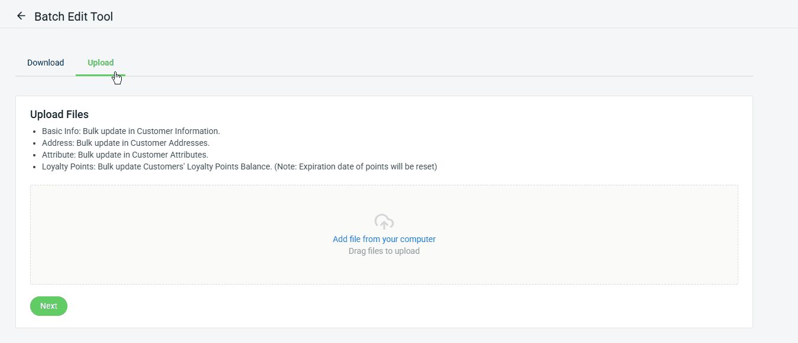
Task: Click the Basic Info bullet line
Action: coord(131,131)
